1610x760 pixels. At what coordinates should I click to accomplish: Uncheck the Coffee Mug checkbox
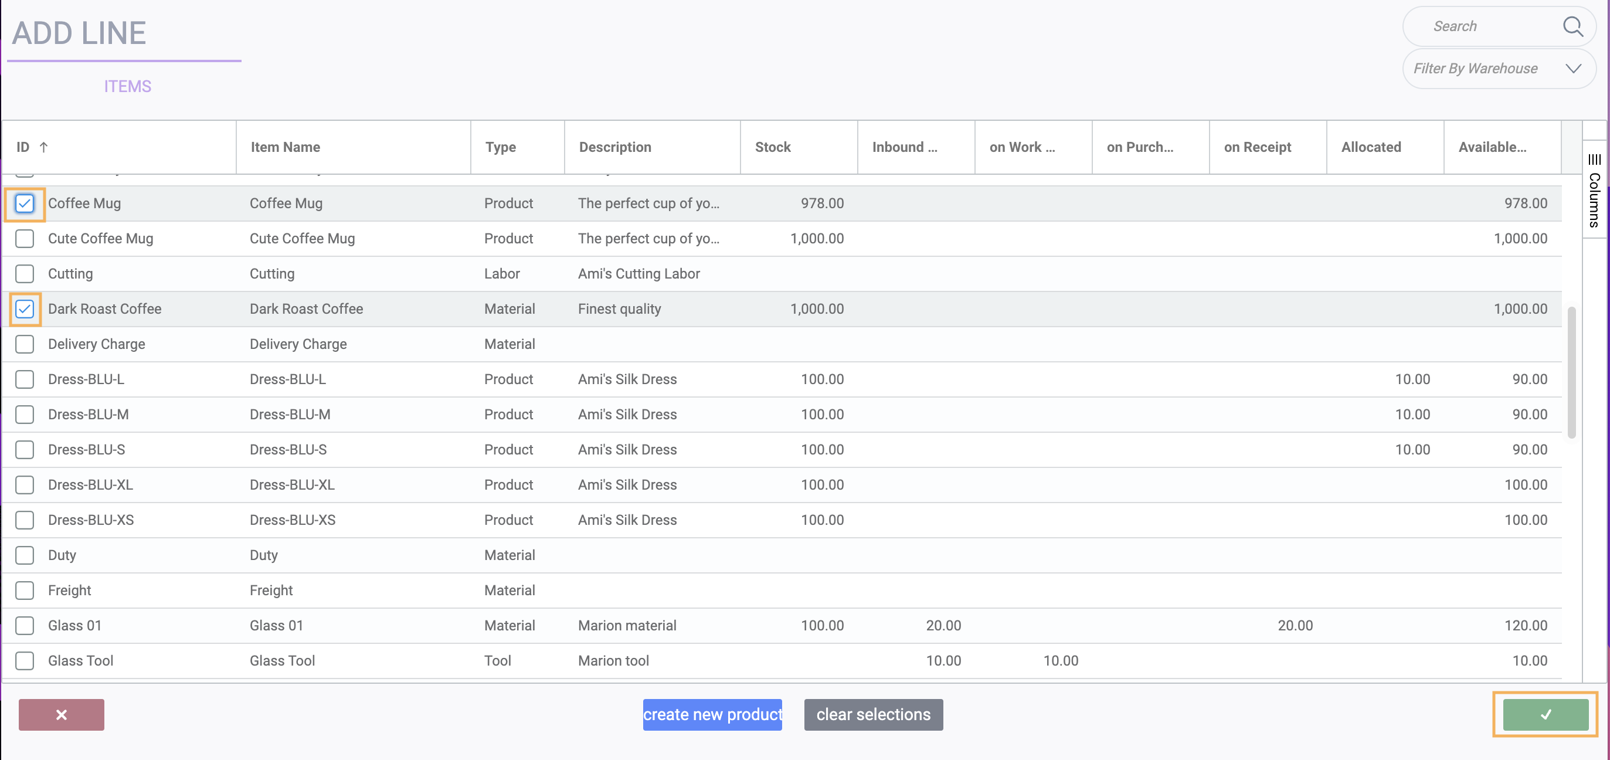click(25, 203)
